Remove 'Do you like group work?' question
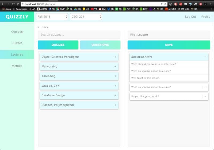Image resolution: width=214 pixels, height=150 pixels. coord(205,96)
